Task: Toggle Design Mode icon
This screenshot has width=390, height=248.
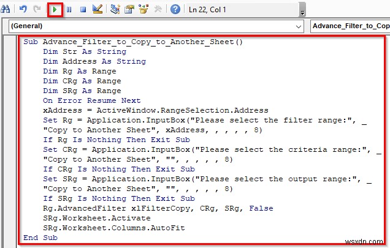Action: [97, 9]
